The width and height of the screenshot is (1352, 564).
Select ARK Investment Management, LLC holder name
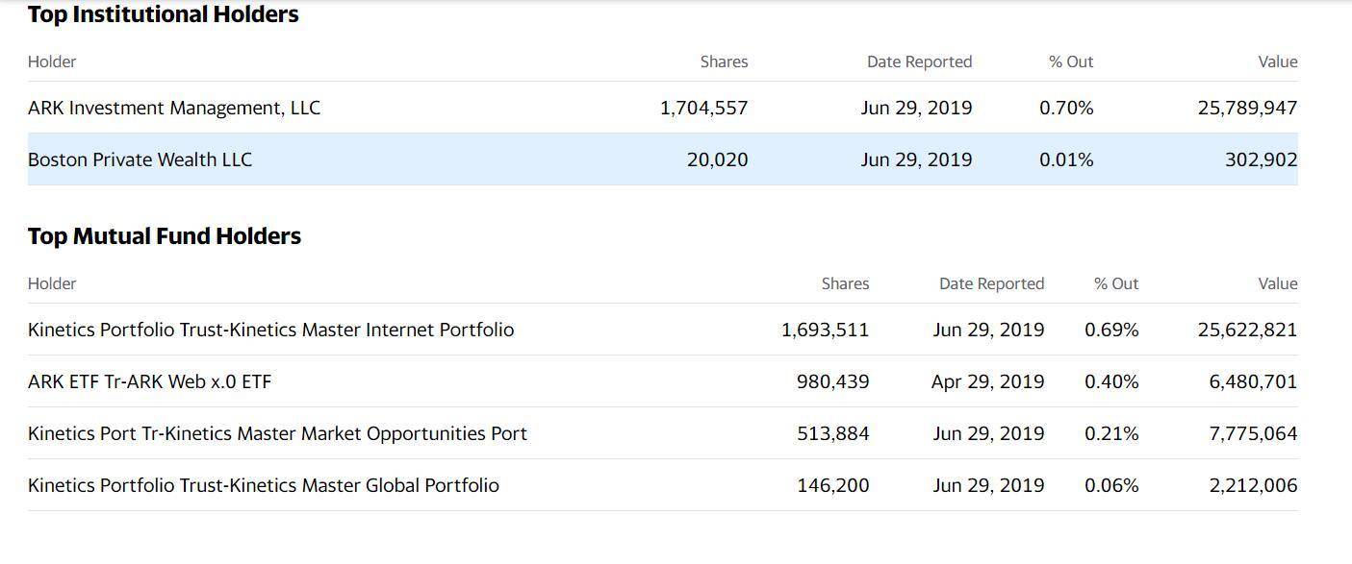(174, 108)
